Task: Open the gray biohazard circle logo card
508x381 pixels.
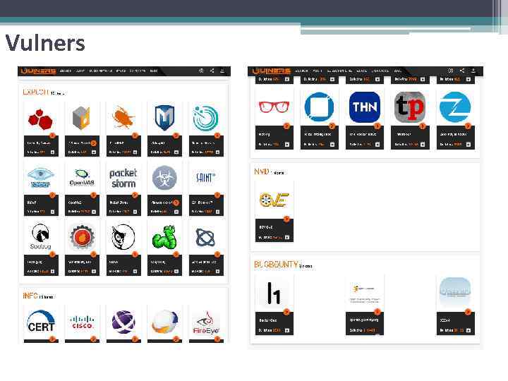Action: [x=164, y=189]
